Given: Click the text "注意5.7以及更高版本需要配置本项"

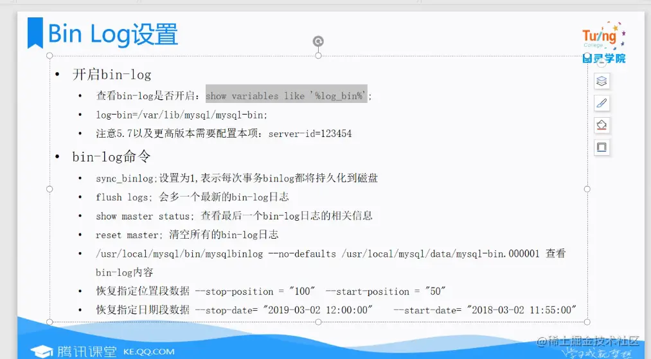Looking at the screenshot, I should [x=177, y=134].
